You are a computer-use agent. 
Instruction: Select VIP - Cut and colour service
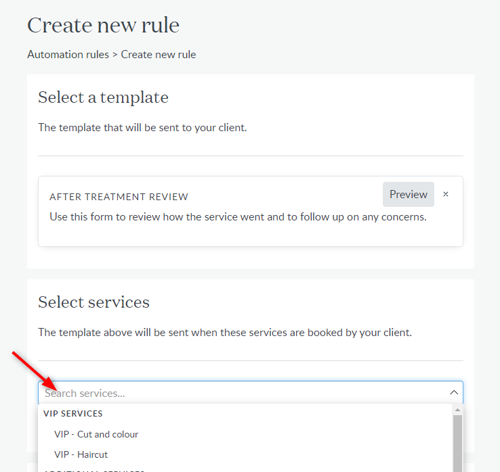click(96, 434)
